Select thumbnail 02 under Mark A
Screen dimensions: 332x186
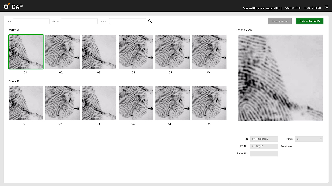(x=62, y=52)
